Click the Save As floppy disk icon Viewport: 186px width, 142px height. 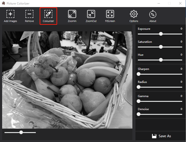coord(154,136)
